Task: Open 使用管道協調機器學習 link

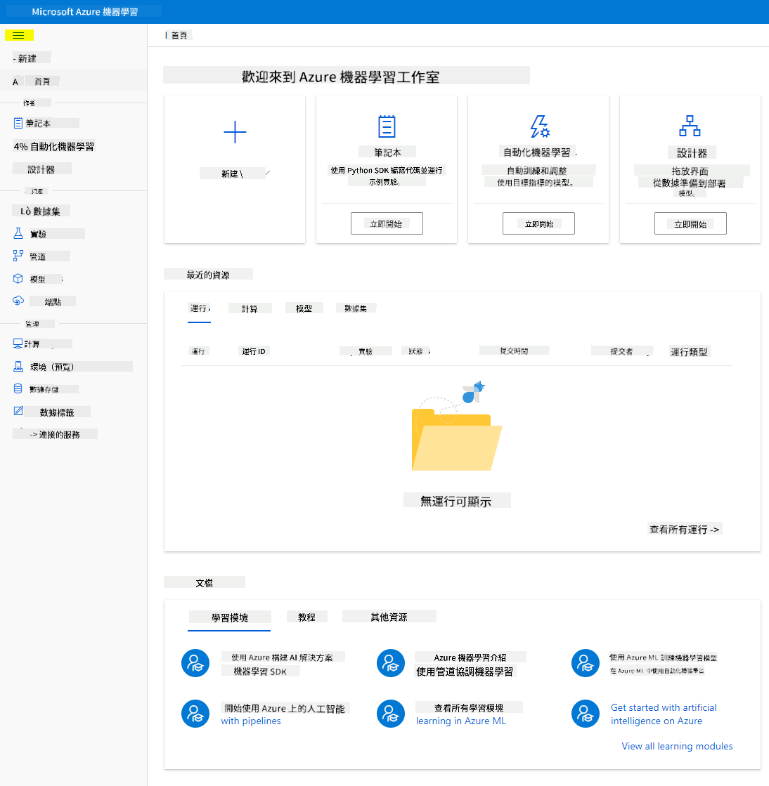Action: coord(465,672)
